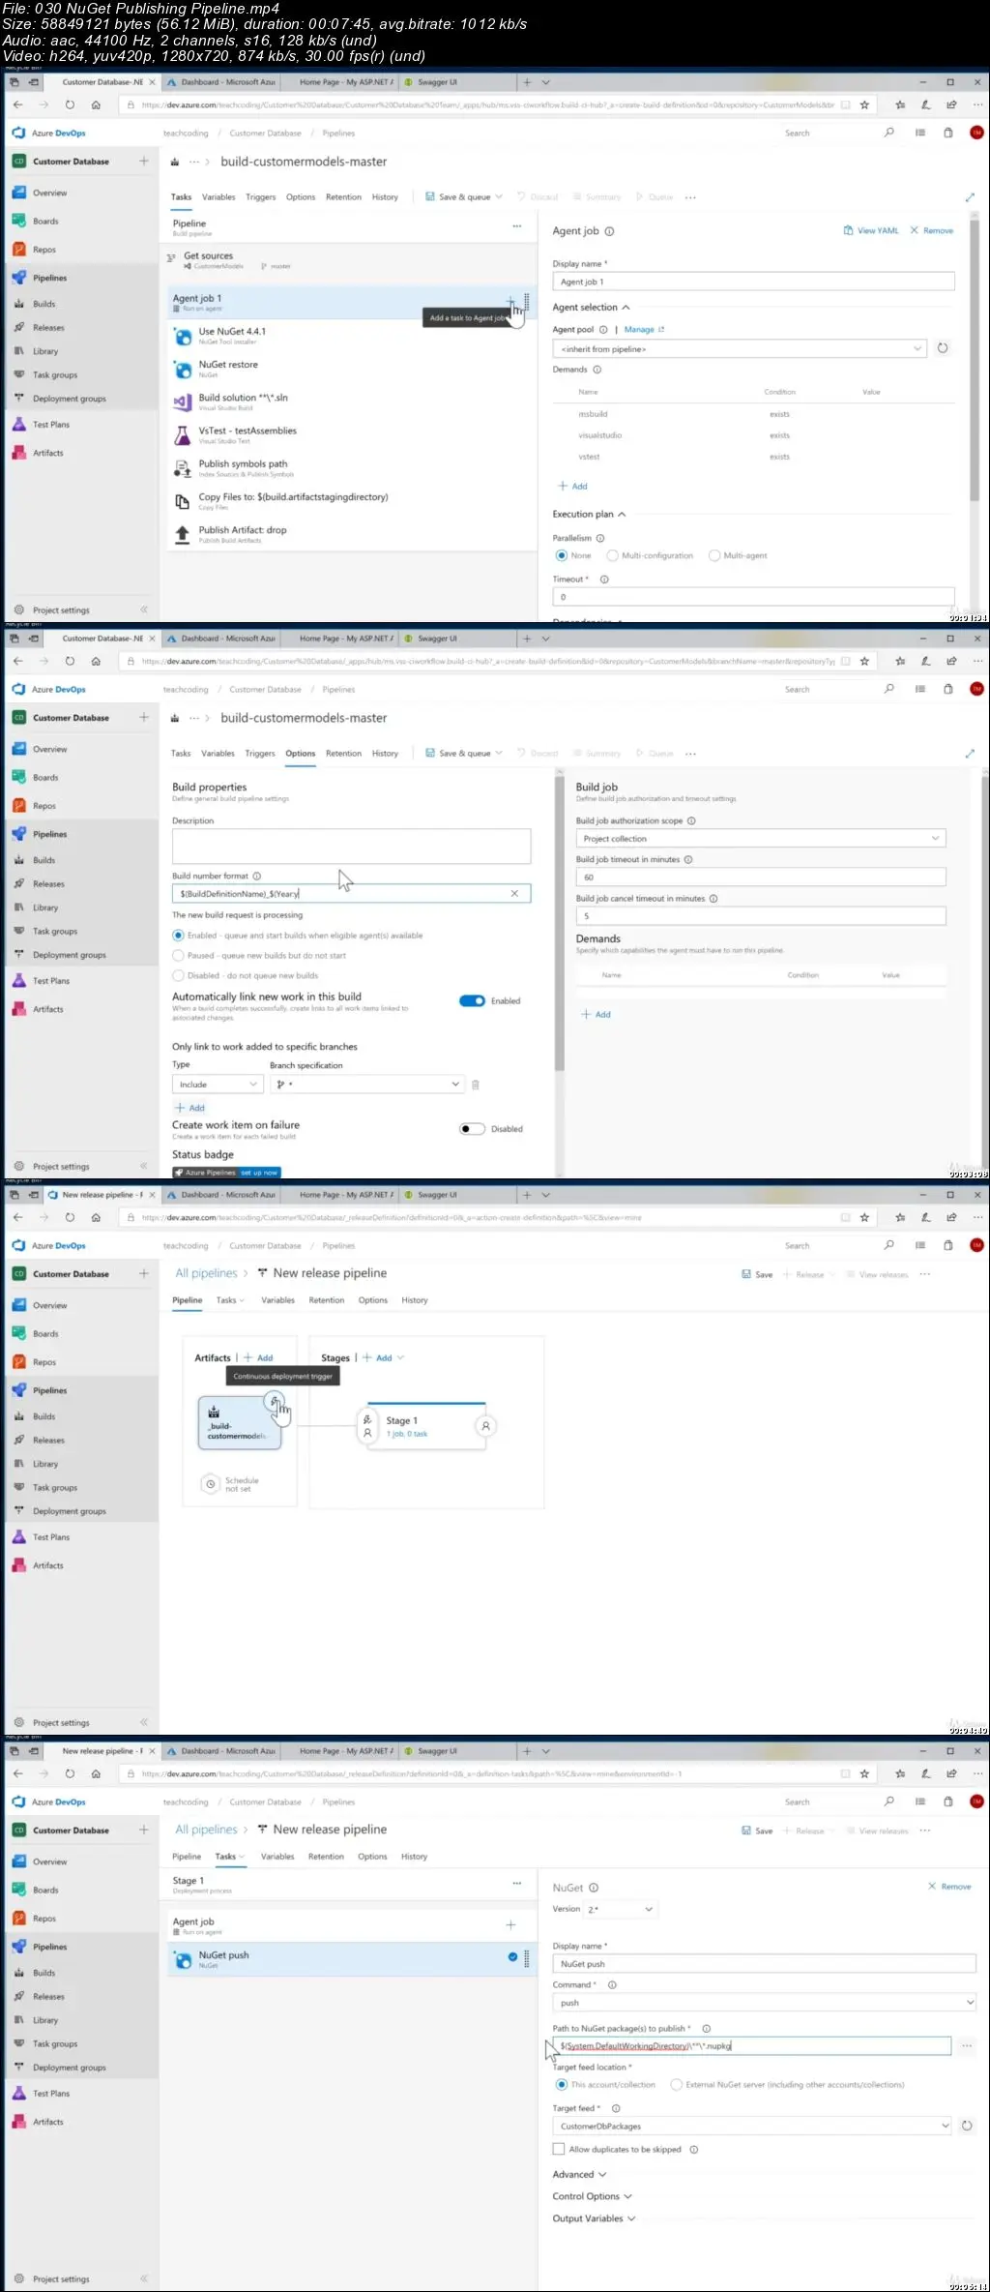Show info for Allow duplicates to be skipped
This screenshot has height=2292, width=990.
click(694, 2149)
